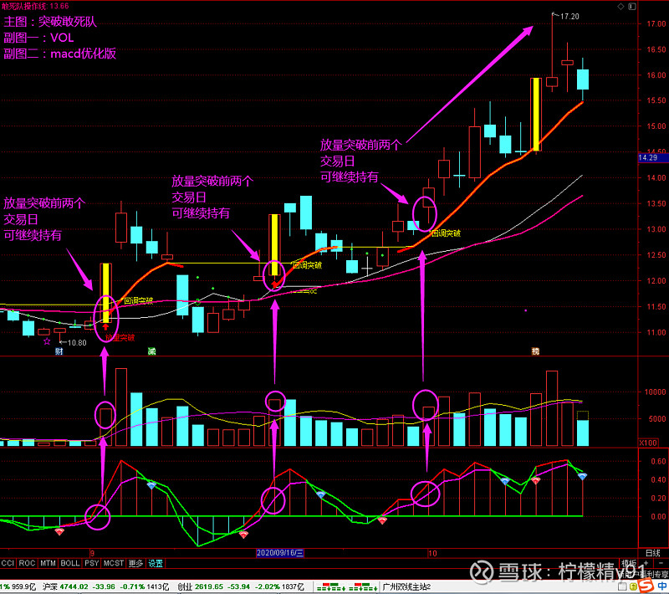The height and width of the screenshot is (594, 669).
Task: Click the 16.00 price axis label
Action: point(656,75)
